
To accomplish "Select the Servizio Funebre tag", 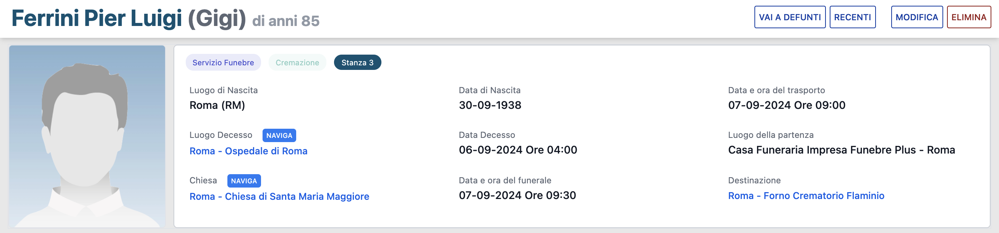I will (223, 62).
